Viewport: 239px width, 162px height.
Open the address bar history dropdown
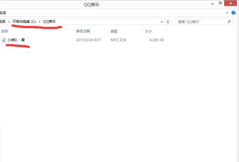coord(162,22)
